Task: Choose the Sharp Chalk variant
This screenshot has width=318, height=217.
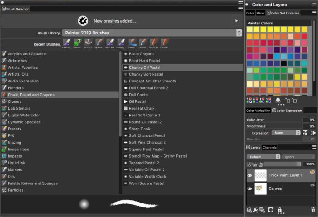Action: (x=183, y=129)
